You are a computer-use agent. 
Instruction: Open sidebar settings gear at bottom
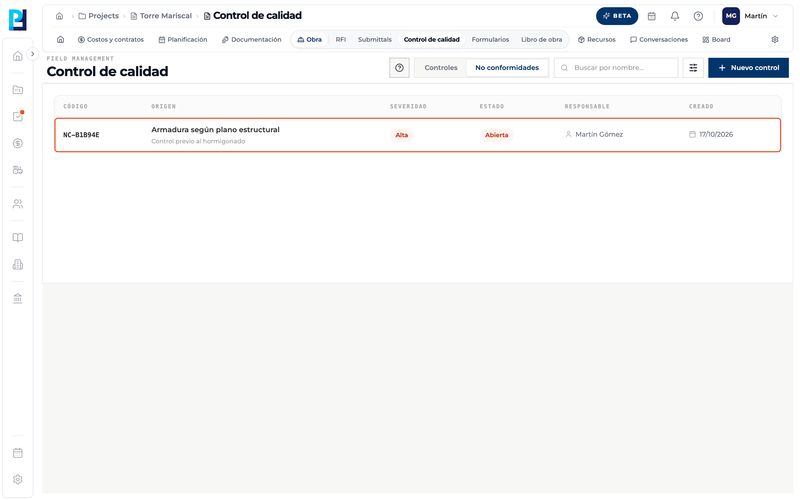point(18,479)
